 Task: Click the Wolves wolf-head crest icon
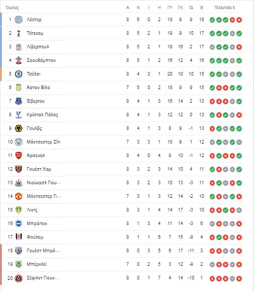point(19,128)
